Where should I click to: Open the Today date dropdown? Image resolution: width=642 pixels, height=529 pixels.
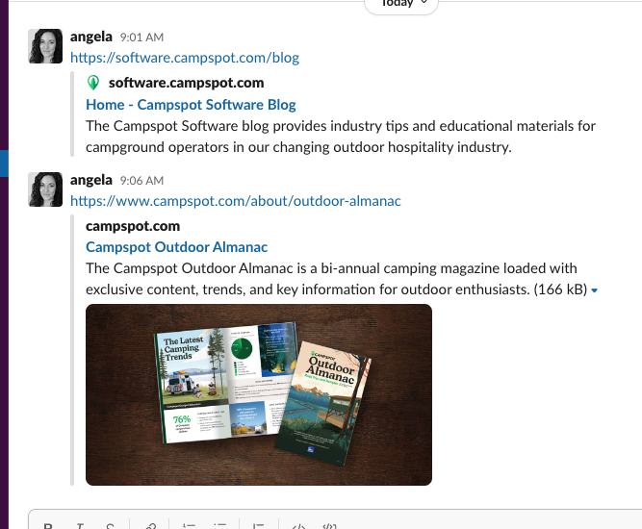pos(401,4)
